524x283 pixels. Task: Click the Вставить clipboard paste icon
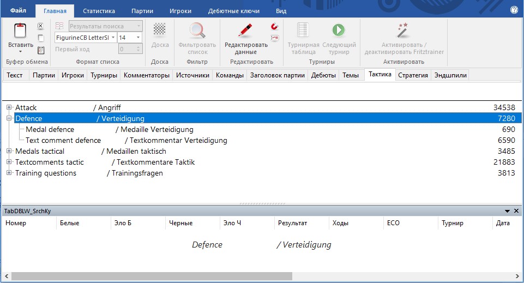20,31
